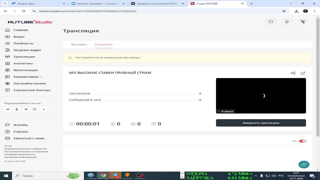Open Видео in the sidebar
Viewport: 320px width, 180px height.
pos(19,36)
